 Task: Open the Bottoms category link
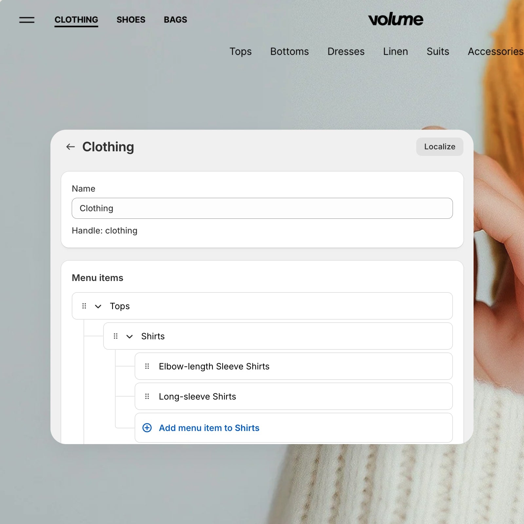click(x=289, y=51)
